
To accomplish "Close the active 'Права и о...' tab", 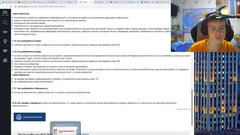I will pos(91,2).
